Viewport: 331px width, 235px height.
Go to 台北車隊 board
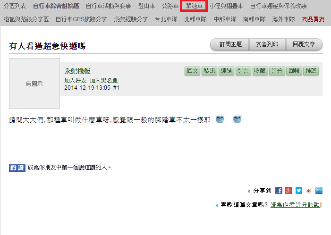166,19
